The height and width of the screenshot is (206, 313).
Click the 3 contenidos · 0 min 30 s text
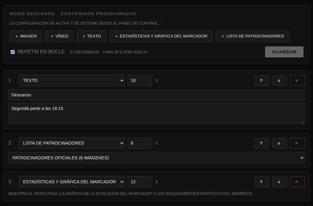click(108, 52)
